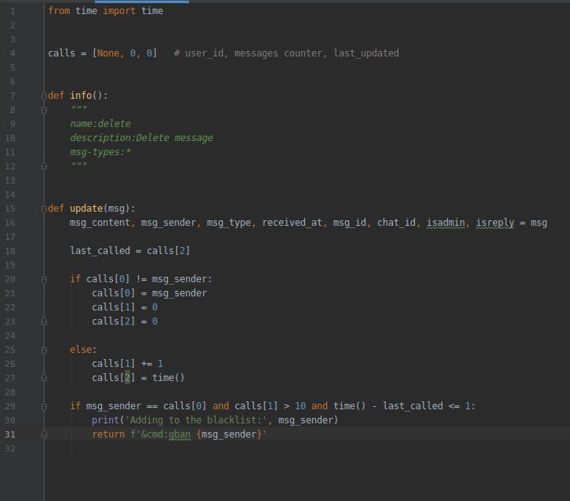Screen dimensions: 570x501
Task: Click the 'info' function name
Action: tap(81, 95)
